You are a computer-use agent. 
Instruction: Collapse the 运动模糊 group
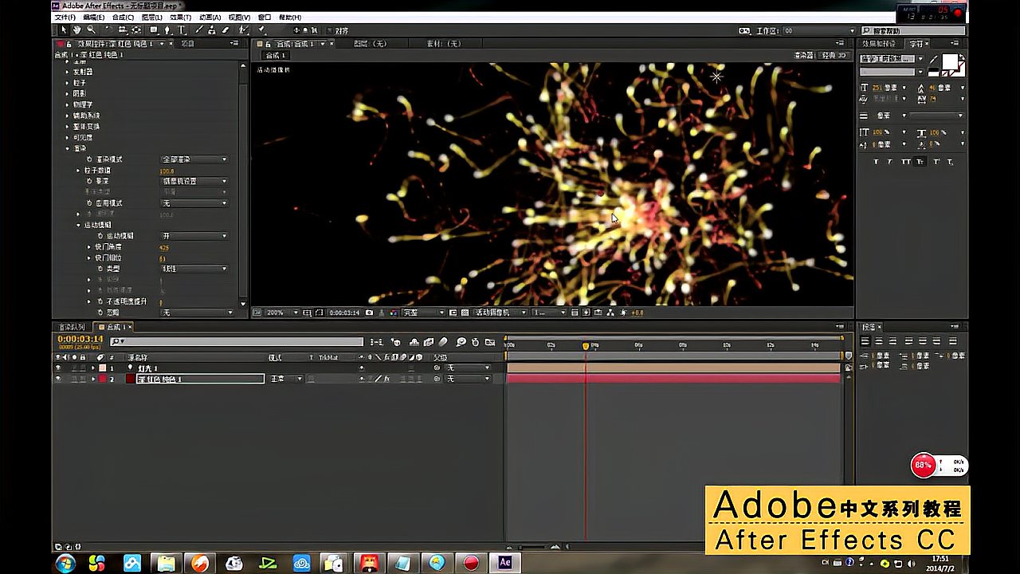(78, 225)
